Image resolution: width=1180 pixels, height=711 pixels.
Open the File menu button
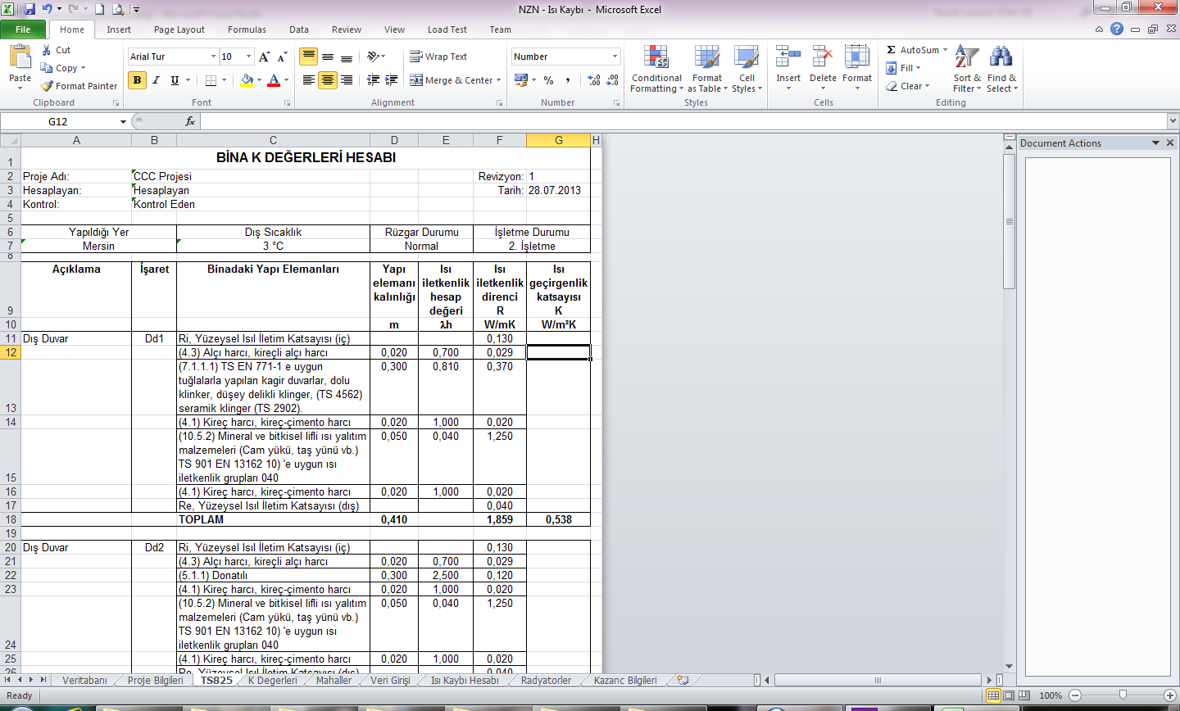23,29
